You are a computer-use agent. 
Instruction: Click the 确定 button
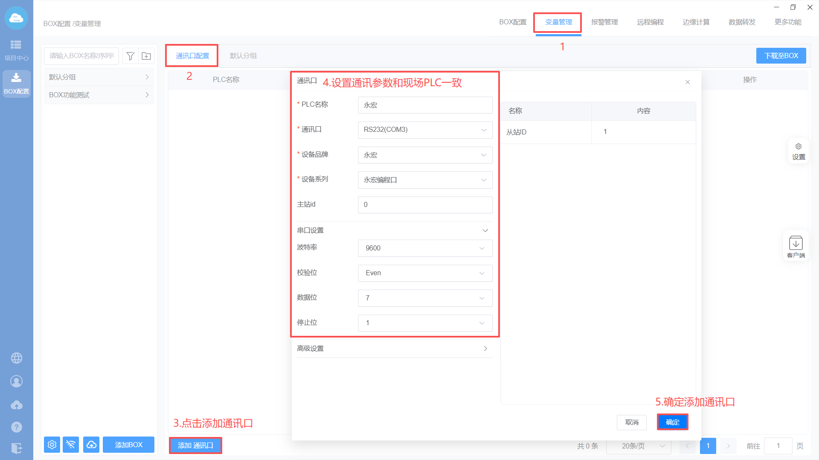(672, 422)
